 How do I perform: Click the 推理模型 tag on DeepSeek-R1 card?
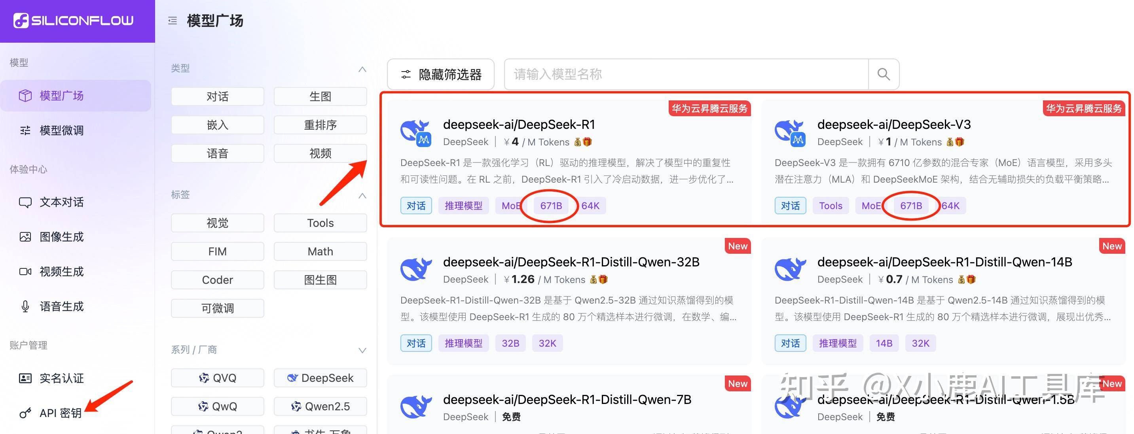[x=464, y=206]
